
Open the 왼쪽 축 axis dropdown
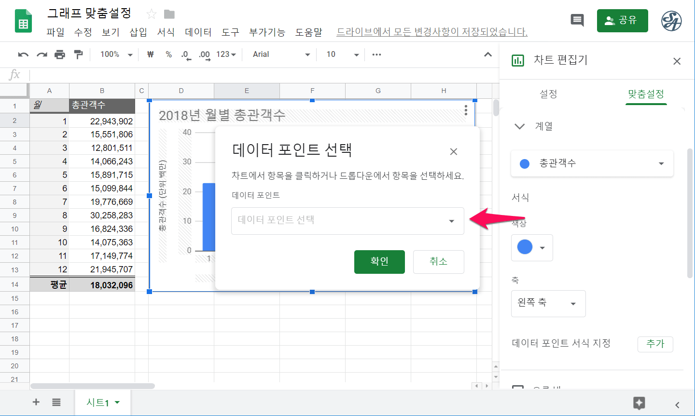(x=548, y=304)
